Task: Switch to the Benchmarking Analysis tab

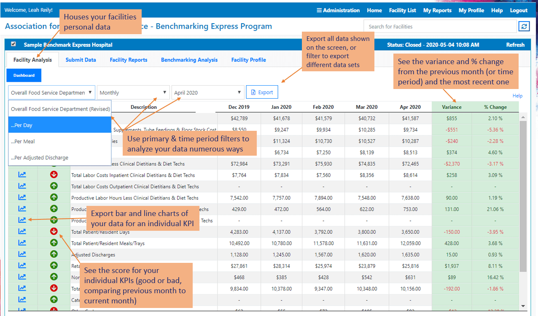Action: point(189,60)
